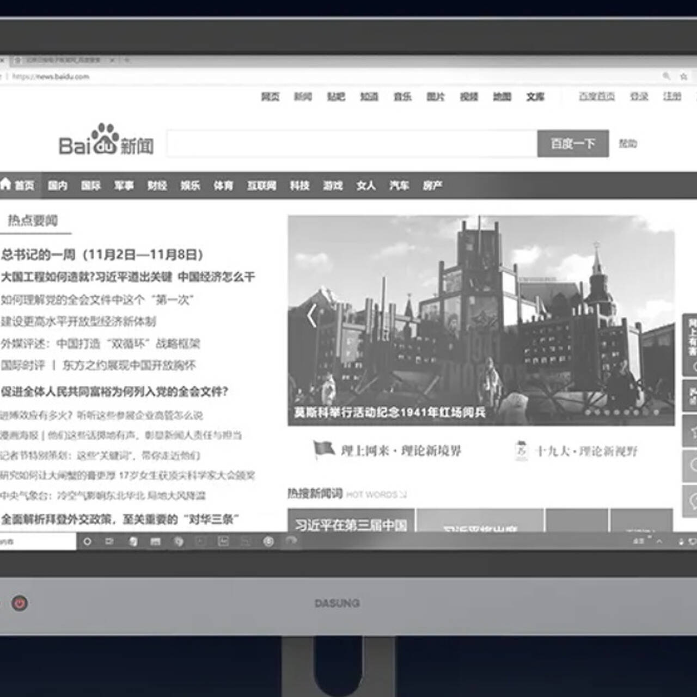697x697 pixels.
Task: Click caption 莫斯科举行活动纪念1941年红场阅兵
Action: point(390,412)
